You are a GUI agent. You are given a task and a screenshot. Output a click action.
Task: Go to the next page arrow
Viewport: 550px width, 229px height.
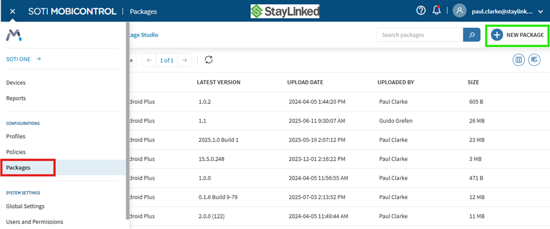[184, 60]
